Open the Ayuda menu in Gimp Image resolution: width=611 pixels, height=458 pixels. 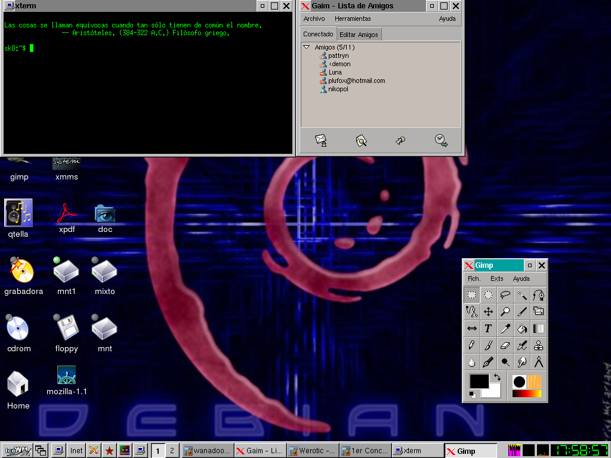[521, 278]
